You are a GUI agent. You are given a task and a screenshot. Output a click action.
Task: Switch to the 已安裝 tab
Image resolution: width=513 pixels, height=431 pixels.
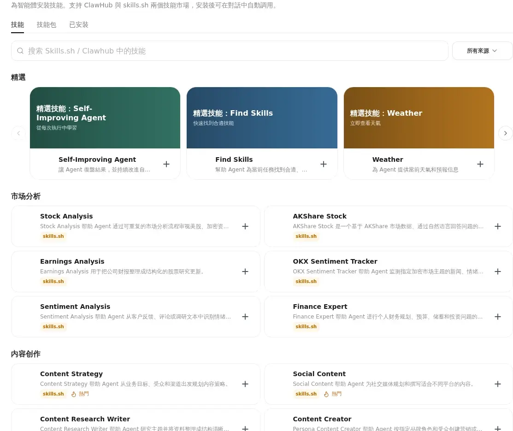79,25
